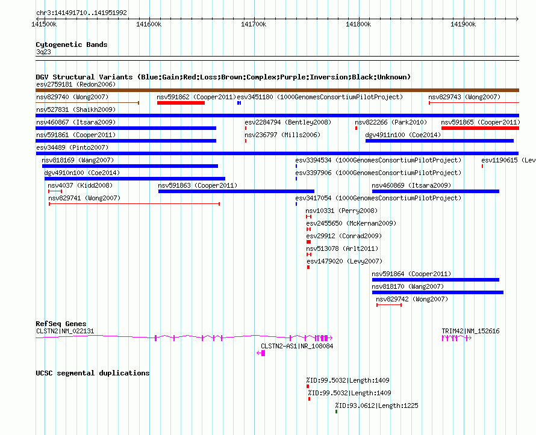Click the DGV Structural Variants track heading
The height and width of the screenshot is (435, 536).
pos(223,77)
